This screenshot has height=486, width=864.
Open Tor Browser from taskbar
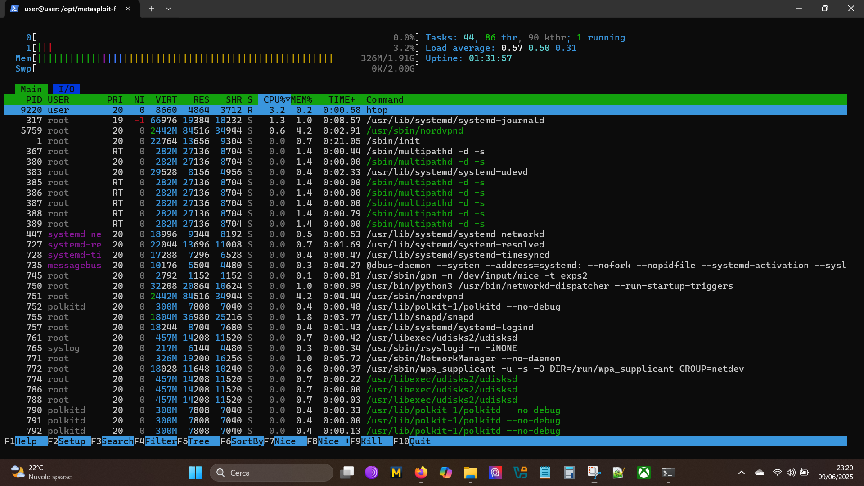pos(372,472)
